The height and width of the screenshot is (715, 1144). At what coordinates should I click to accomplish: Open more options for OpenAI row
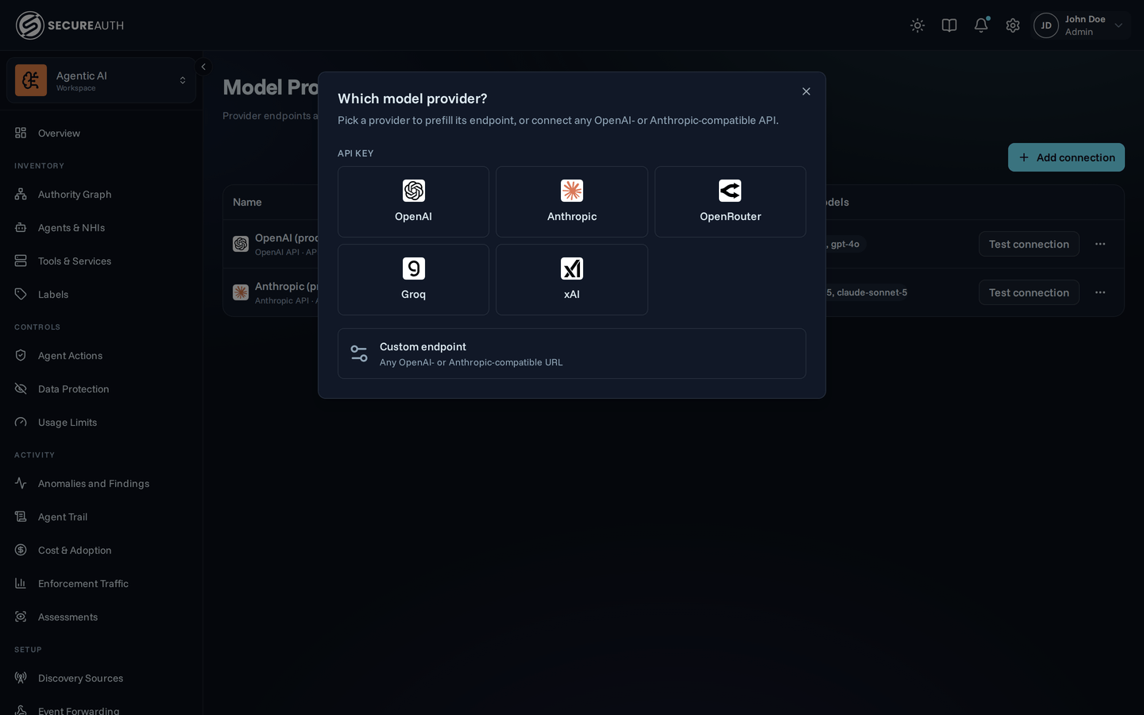coord(1100,244)
